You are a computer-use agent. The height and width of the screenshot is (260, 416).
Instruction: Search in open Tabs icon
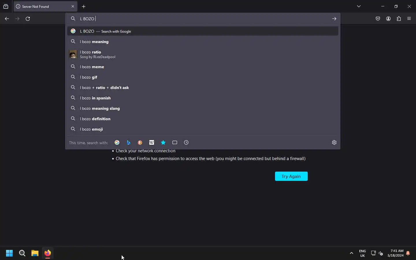(175, 142)
